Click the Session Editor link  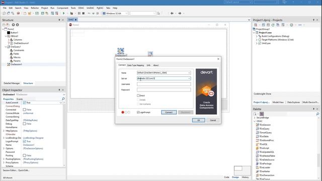10,170
